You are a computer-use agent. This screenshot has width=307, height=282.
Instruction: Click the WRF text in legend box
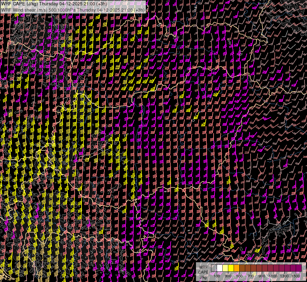point(203,267)
